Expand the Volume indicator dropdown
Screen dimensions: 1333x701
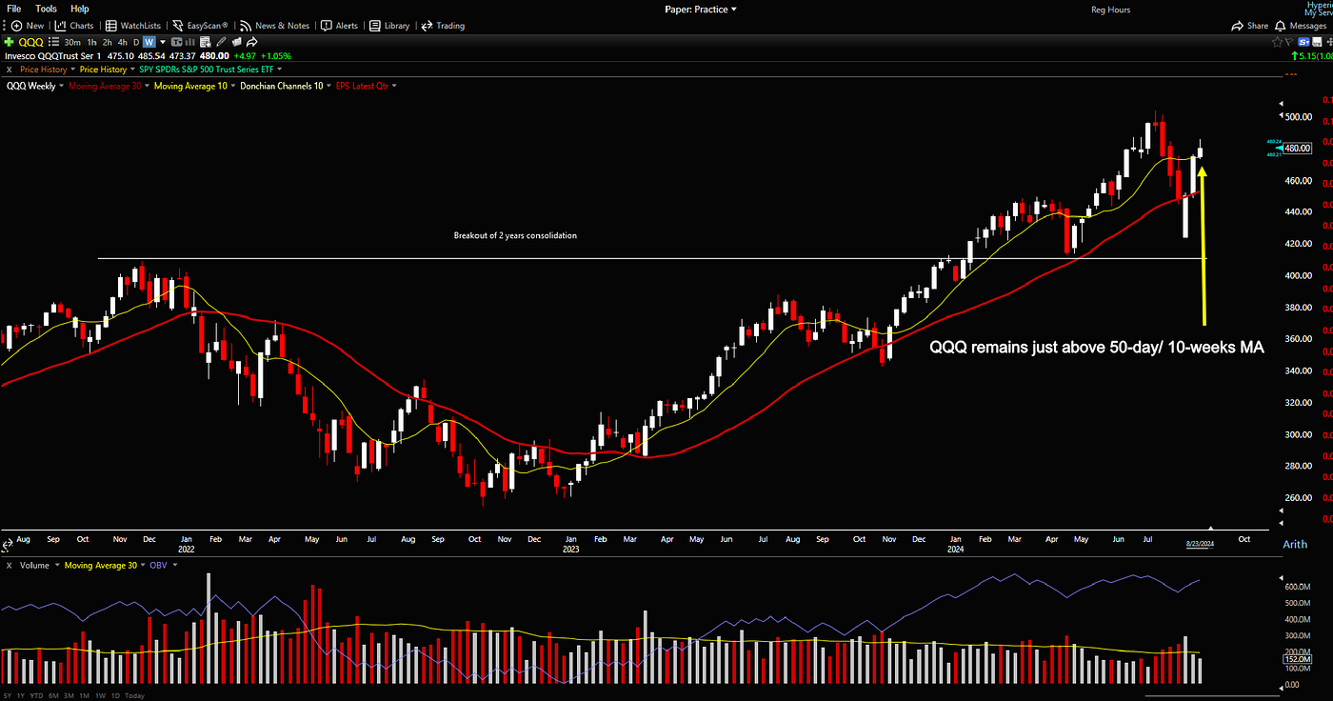tap(57, 565)
